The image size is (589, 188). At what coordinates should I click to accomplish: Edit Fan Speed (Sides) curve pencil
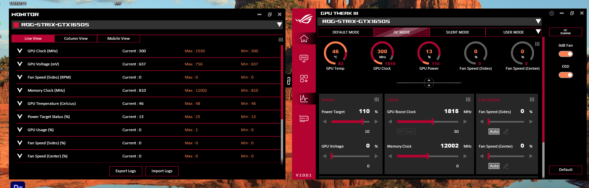[x=506, y=131]
